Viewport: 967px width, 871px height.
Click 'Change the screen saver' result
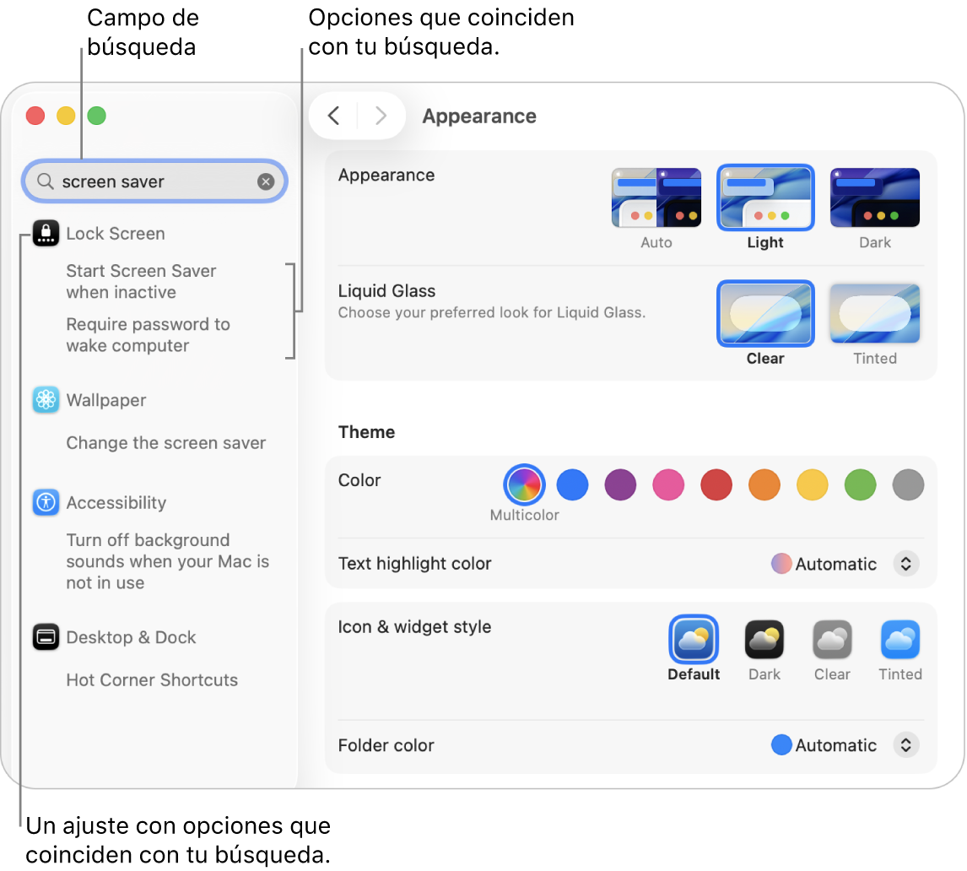pyautogui.click(x=165, y=443)
